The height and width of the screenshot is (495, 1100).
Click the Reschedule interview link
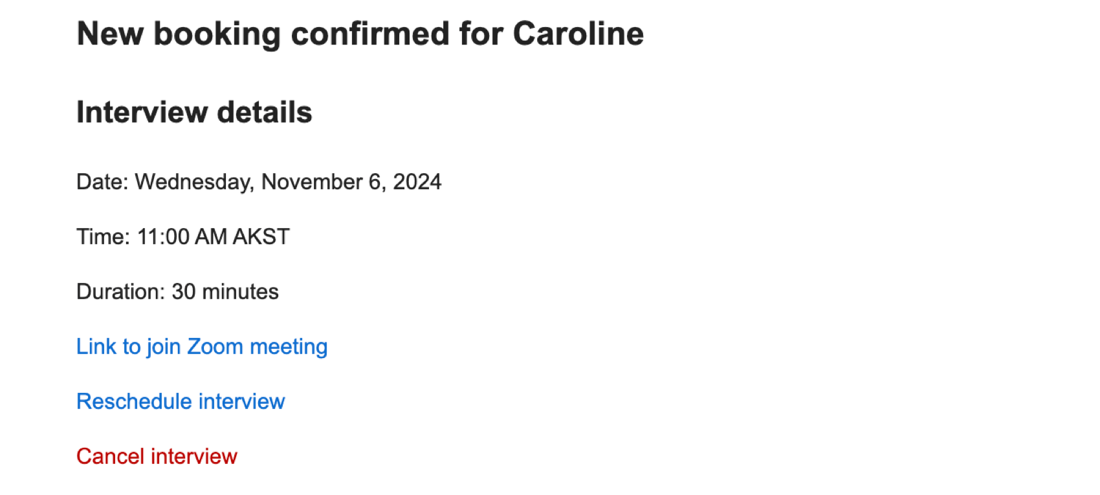(x=181, y=402)
